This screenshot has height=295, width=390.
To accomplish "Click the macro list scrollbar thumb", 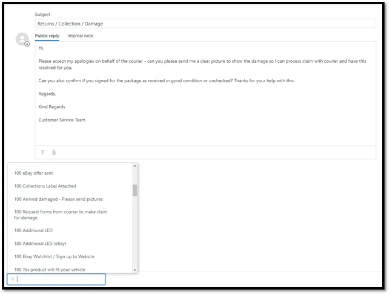I will pos(135,190).
